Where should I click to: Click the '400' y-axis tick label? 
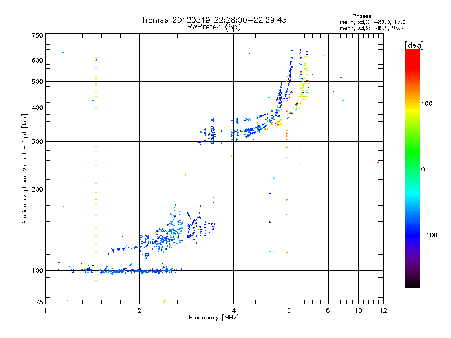click(37, 108)
